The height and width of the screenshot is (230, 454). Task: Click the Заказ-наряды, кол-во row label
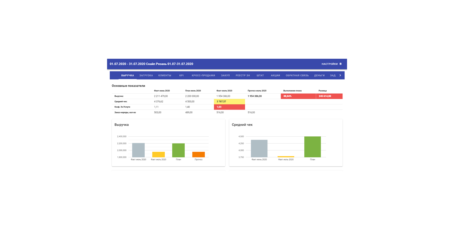pos(125,113)
